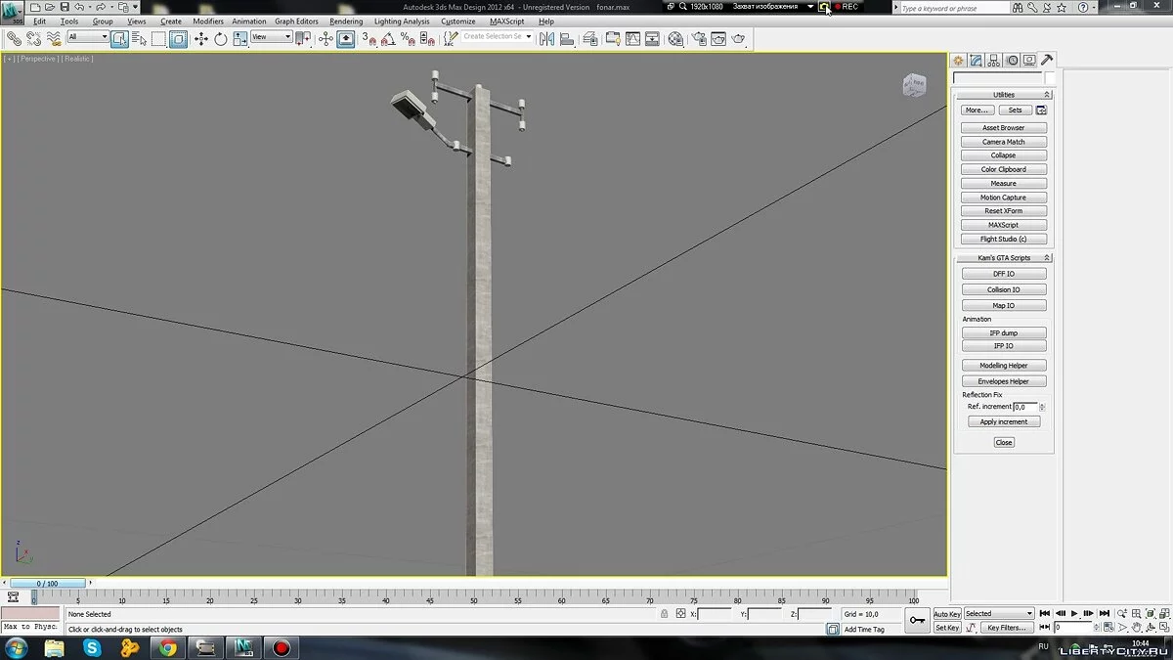
Task: Open the Modify panel tab icon
Action: click(x=976, y=61)
